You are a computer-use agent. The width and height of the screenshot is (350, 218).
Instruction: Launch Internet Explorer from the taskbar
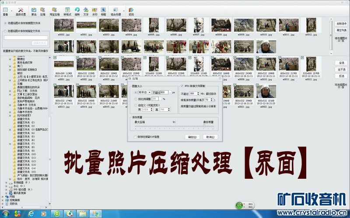[31, 214]
